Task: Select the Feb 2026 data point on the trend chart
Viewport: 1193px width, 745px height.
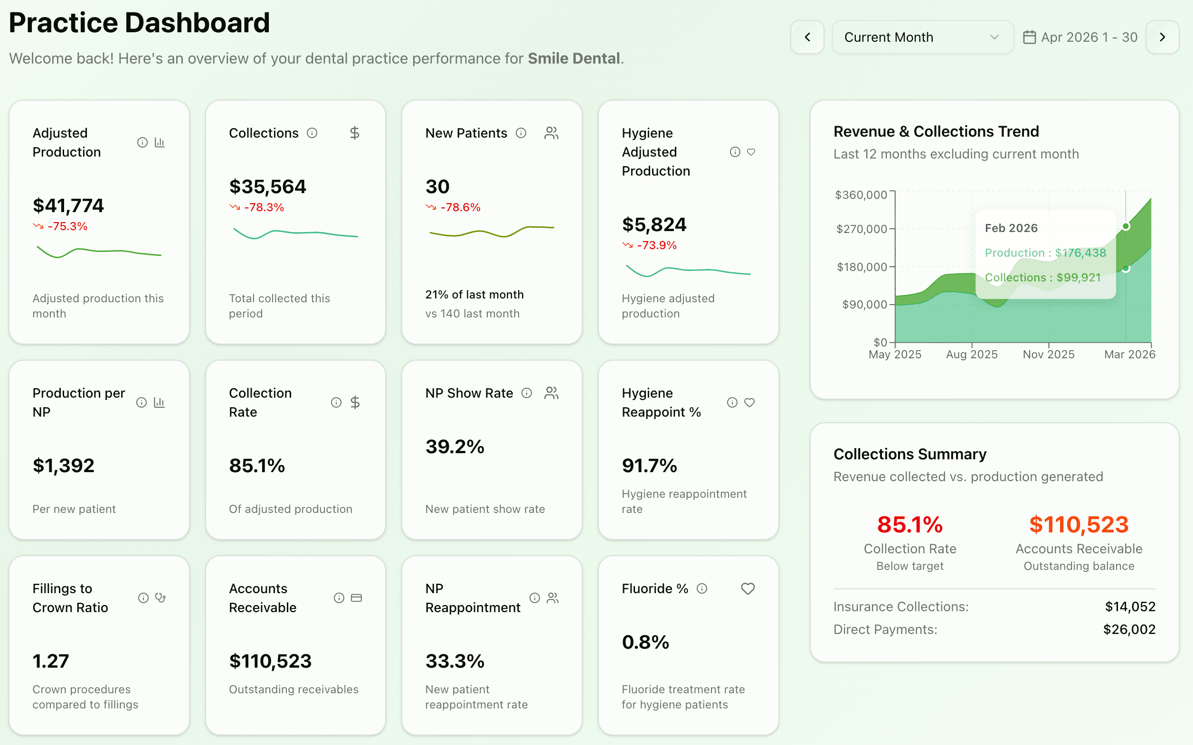Action: point(1126,226)
